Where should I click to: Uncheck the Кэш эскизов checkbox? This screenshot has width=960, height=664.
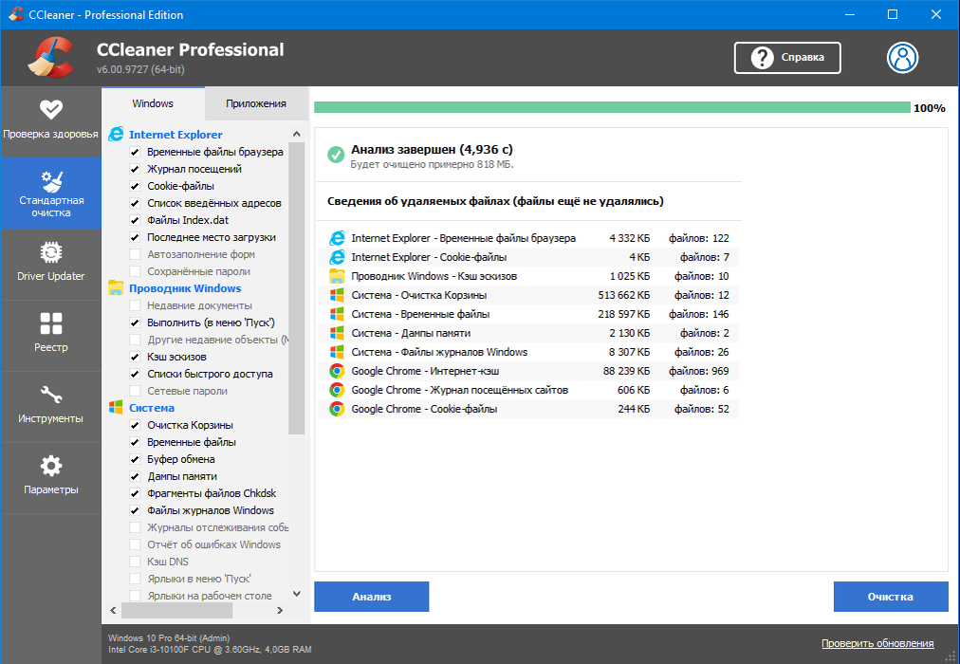coord(135,357)
